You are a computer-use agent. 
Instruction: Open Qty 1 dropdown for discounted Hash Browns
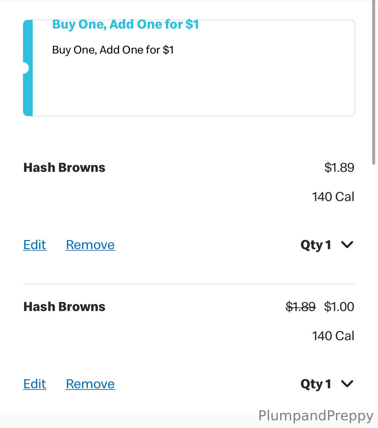tap(316, 384)
